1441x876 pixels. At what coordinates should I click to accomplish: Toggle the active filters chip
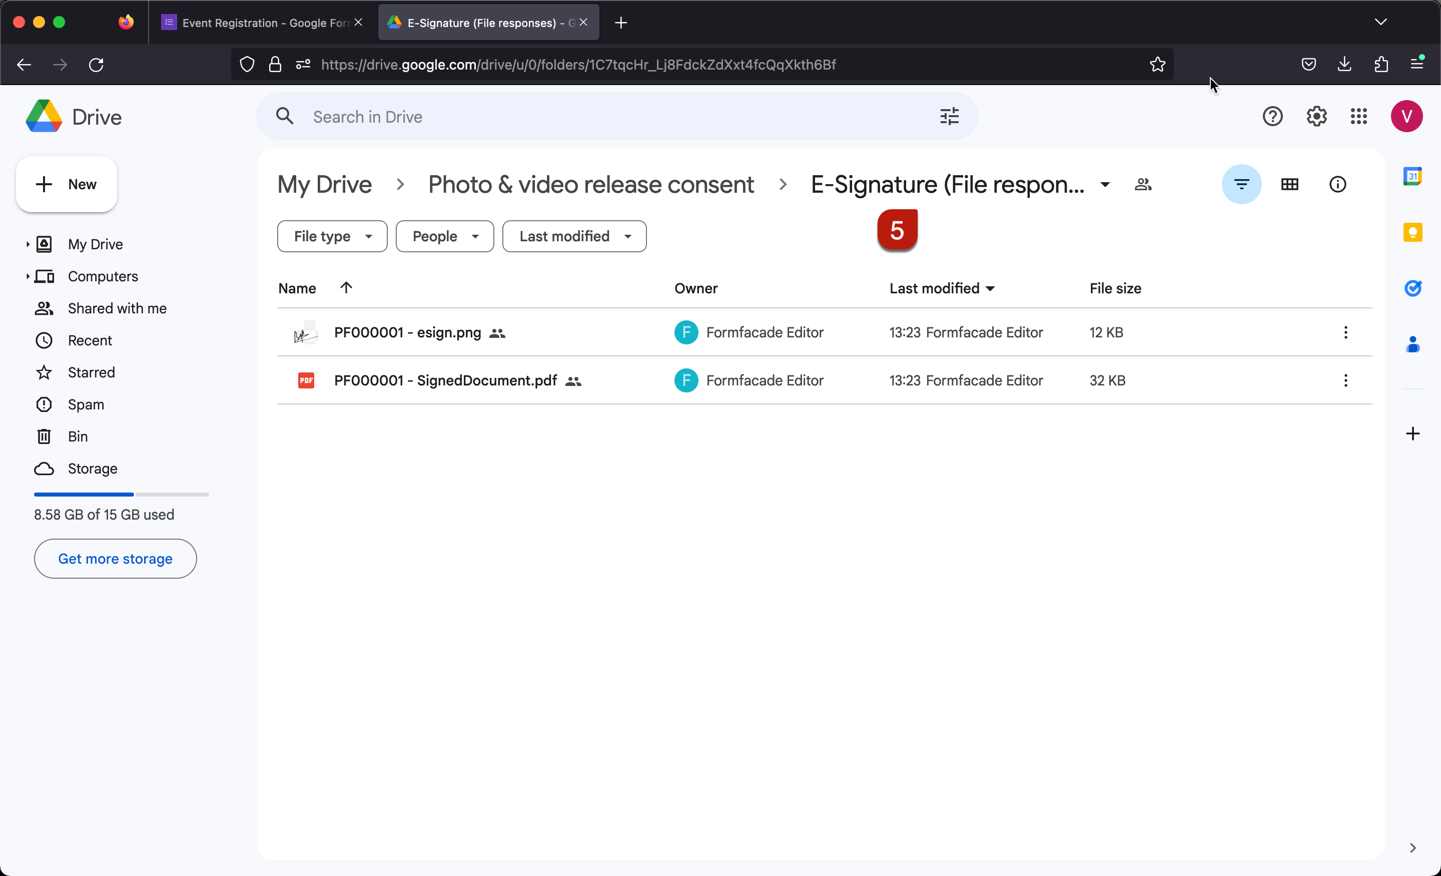(1241, 184)
